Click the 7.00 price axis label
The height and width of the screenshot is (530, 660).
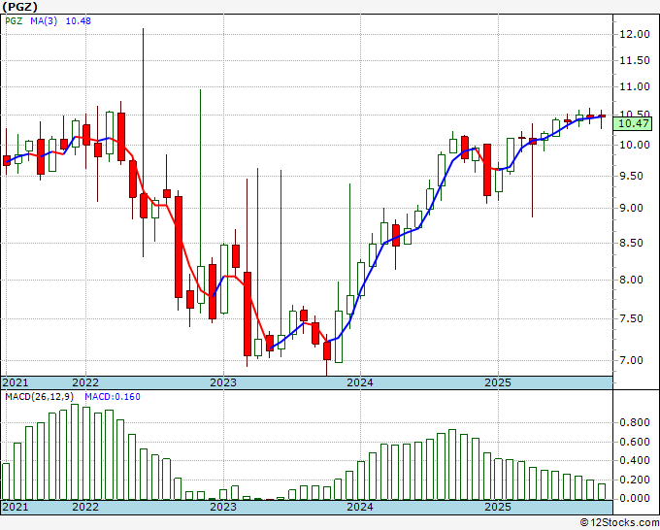tap(630, 361)
